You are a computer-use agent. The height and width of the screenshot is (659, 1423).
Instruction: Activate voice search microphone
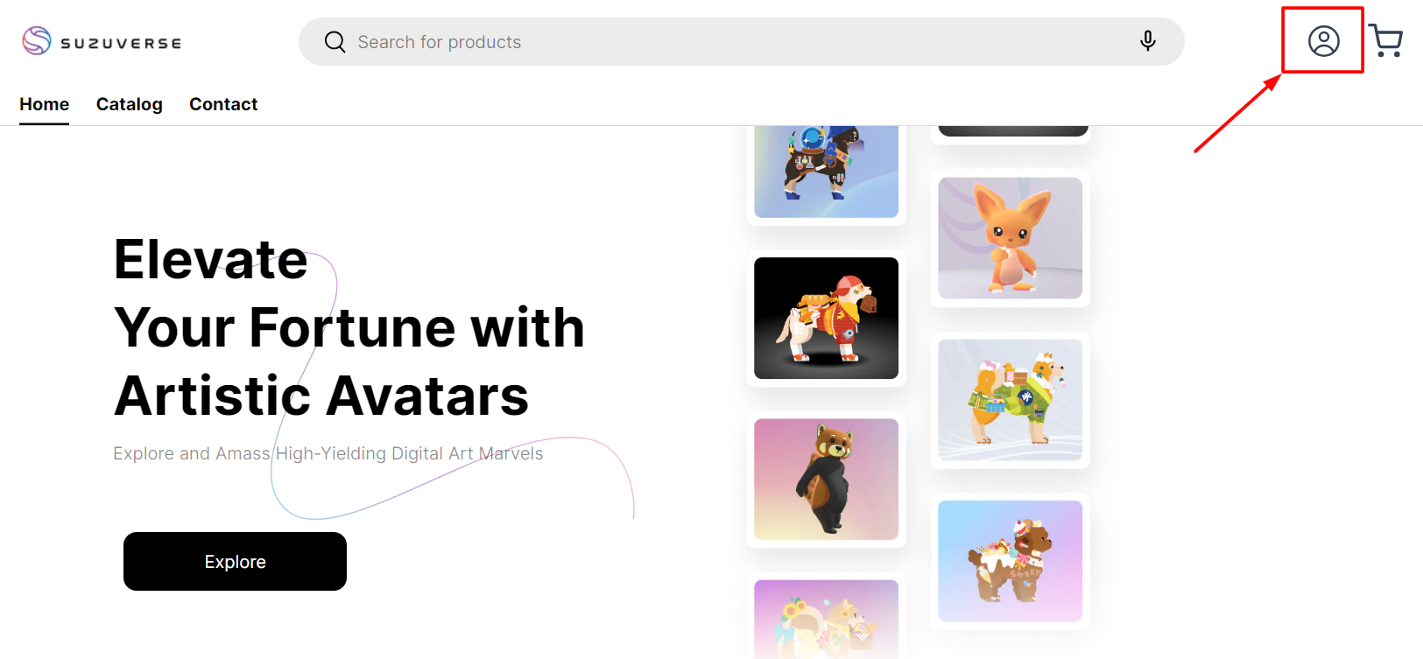point(1147,41)
